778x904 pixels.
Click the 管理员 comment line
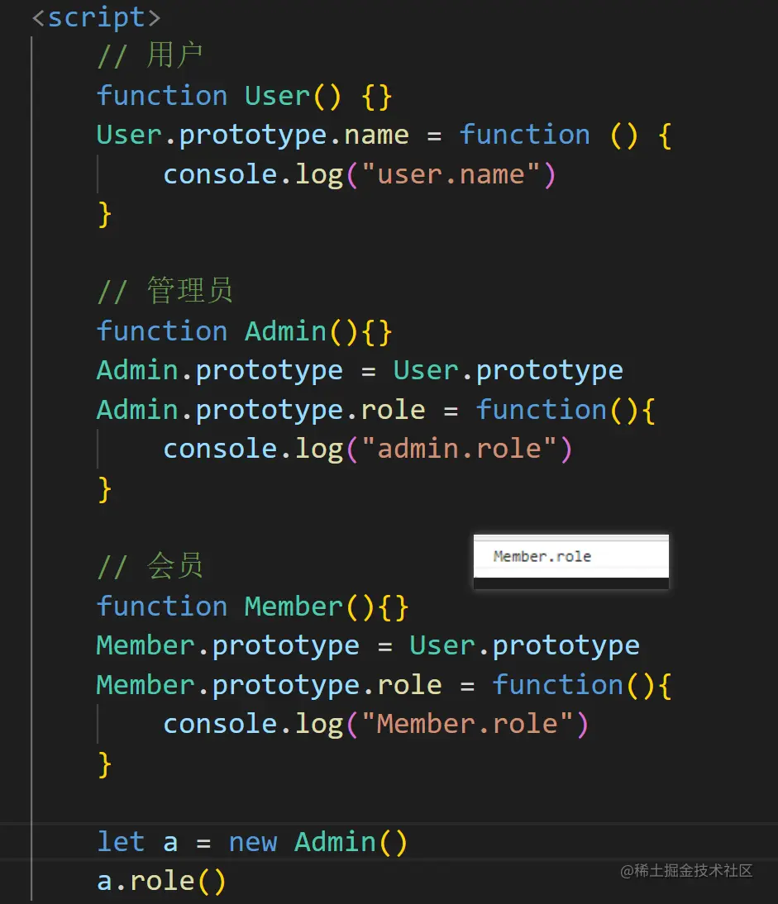pyautogui.click(x=165, y=291)
